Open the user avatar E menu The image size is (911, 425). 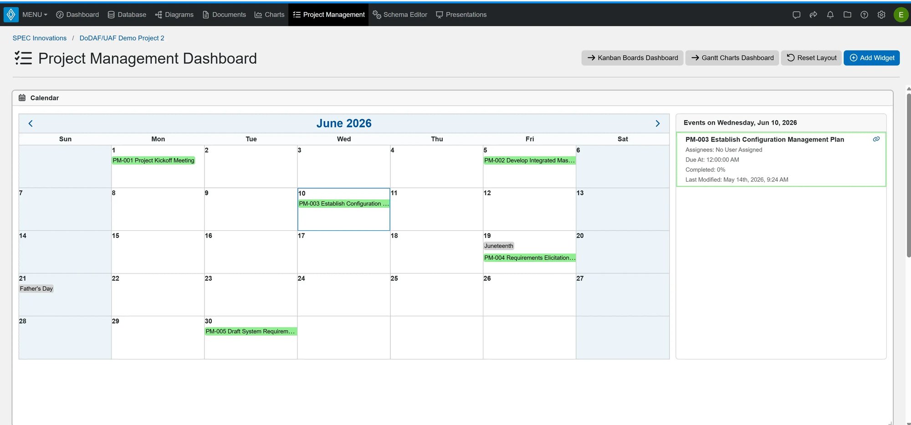pyautogui.click(x=901, y=15)
